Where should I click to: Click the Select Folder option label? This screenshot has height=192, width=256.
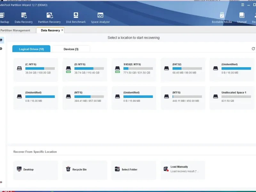point(130,170)
